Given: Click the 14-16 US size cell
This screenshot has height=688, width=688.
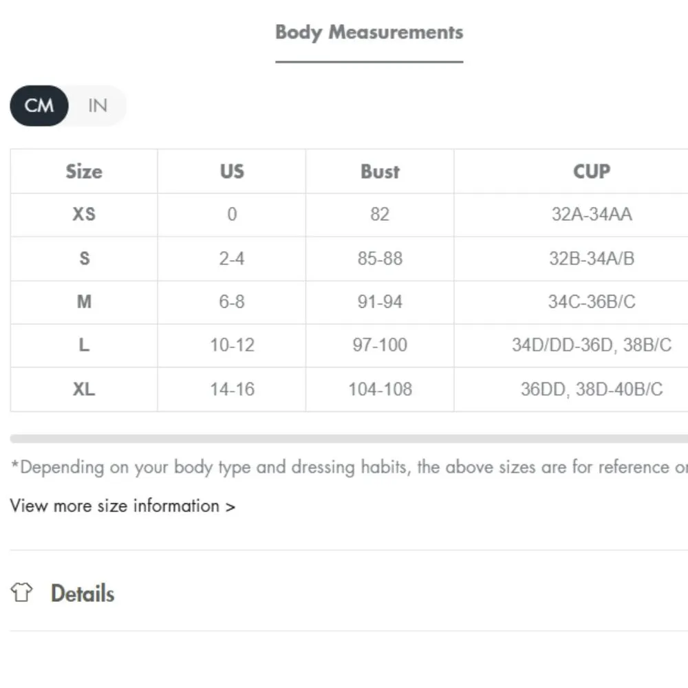Looking at the screenshot, I should [232, 389].
